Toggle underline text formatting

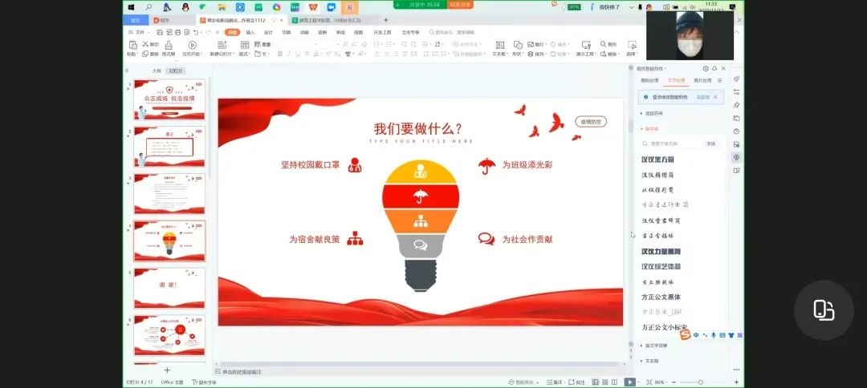[x=299, y=54]
